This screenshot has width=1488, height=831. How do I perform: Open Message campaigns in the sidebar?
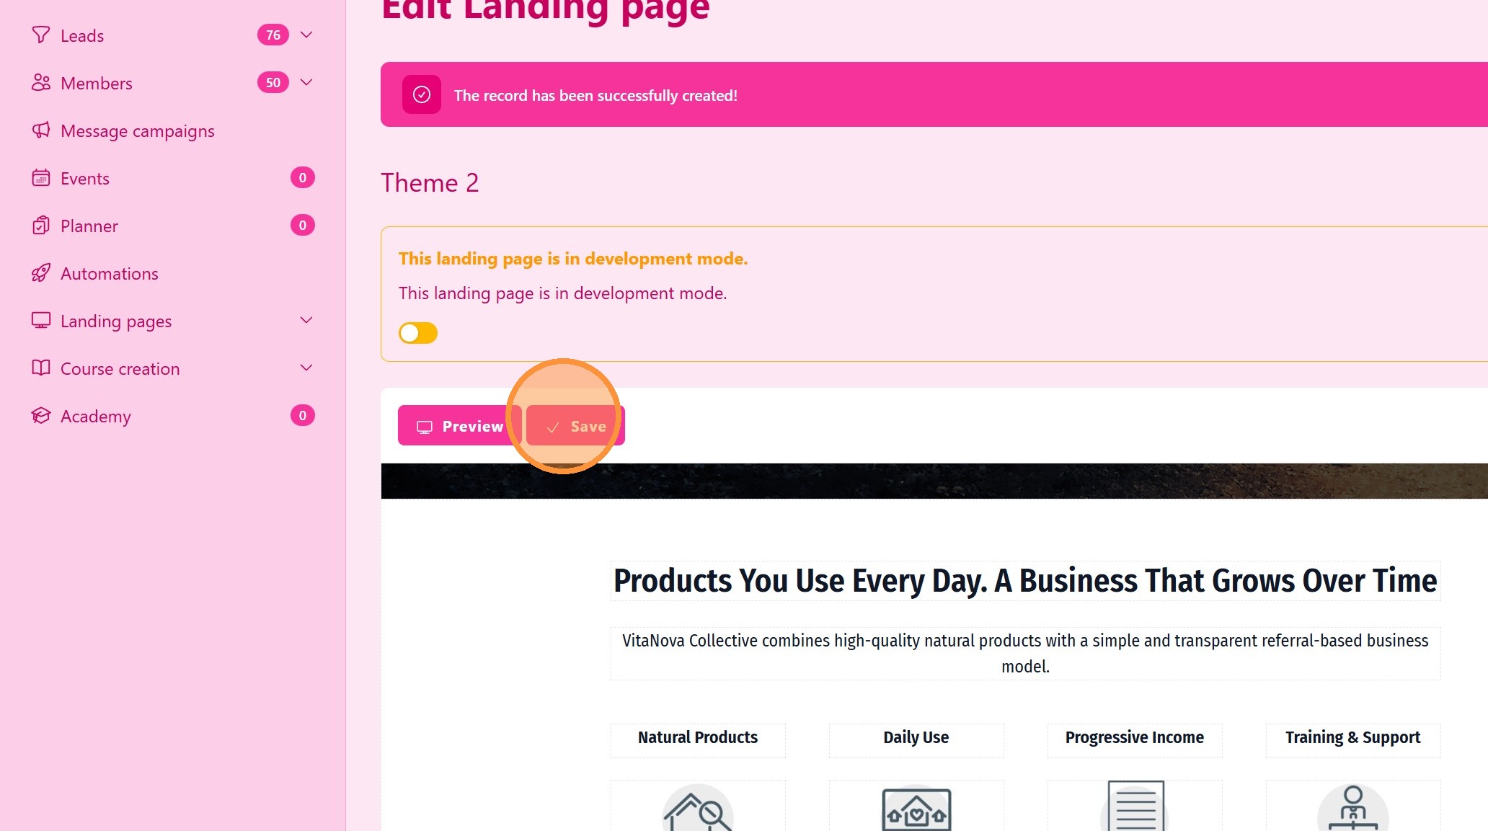pyautogui.click(x=137, y=131)
